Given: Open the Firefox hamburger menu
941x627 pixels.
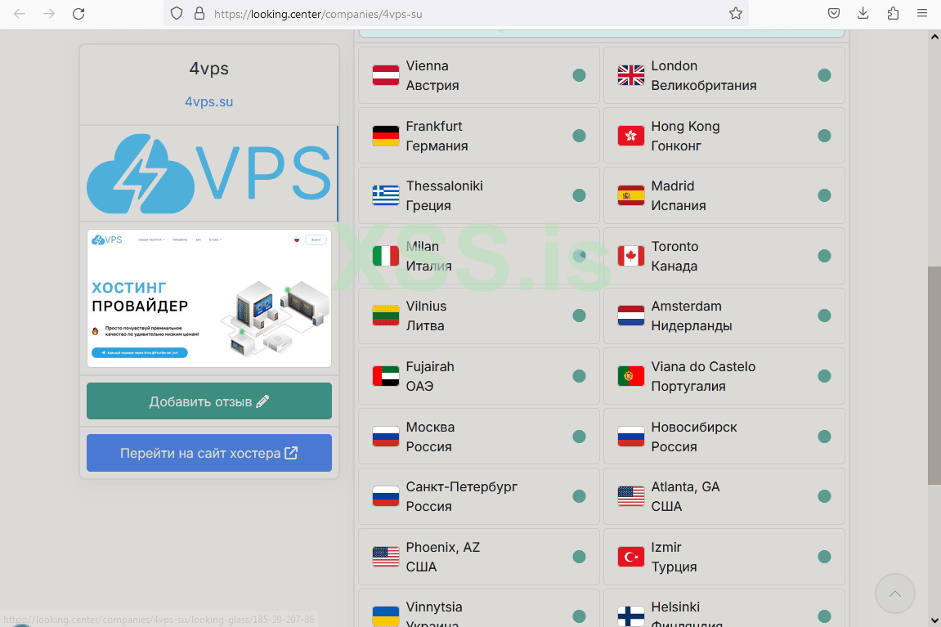Looking at the screenshot, I should 922,14.
